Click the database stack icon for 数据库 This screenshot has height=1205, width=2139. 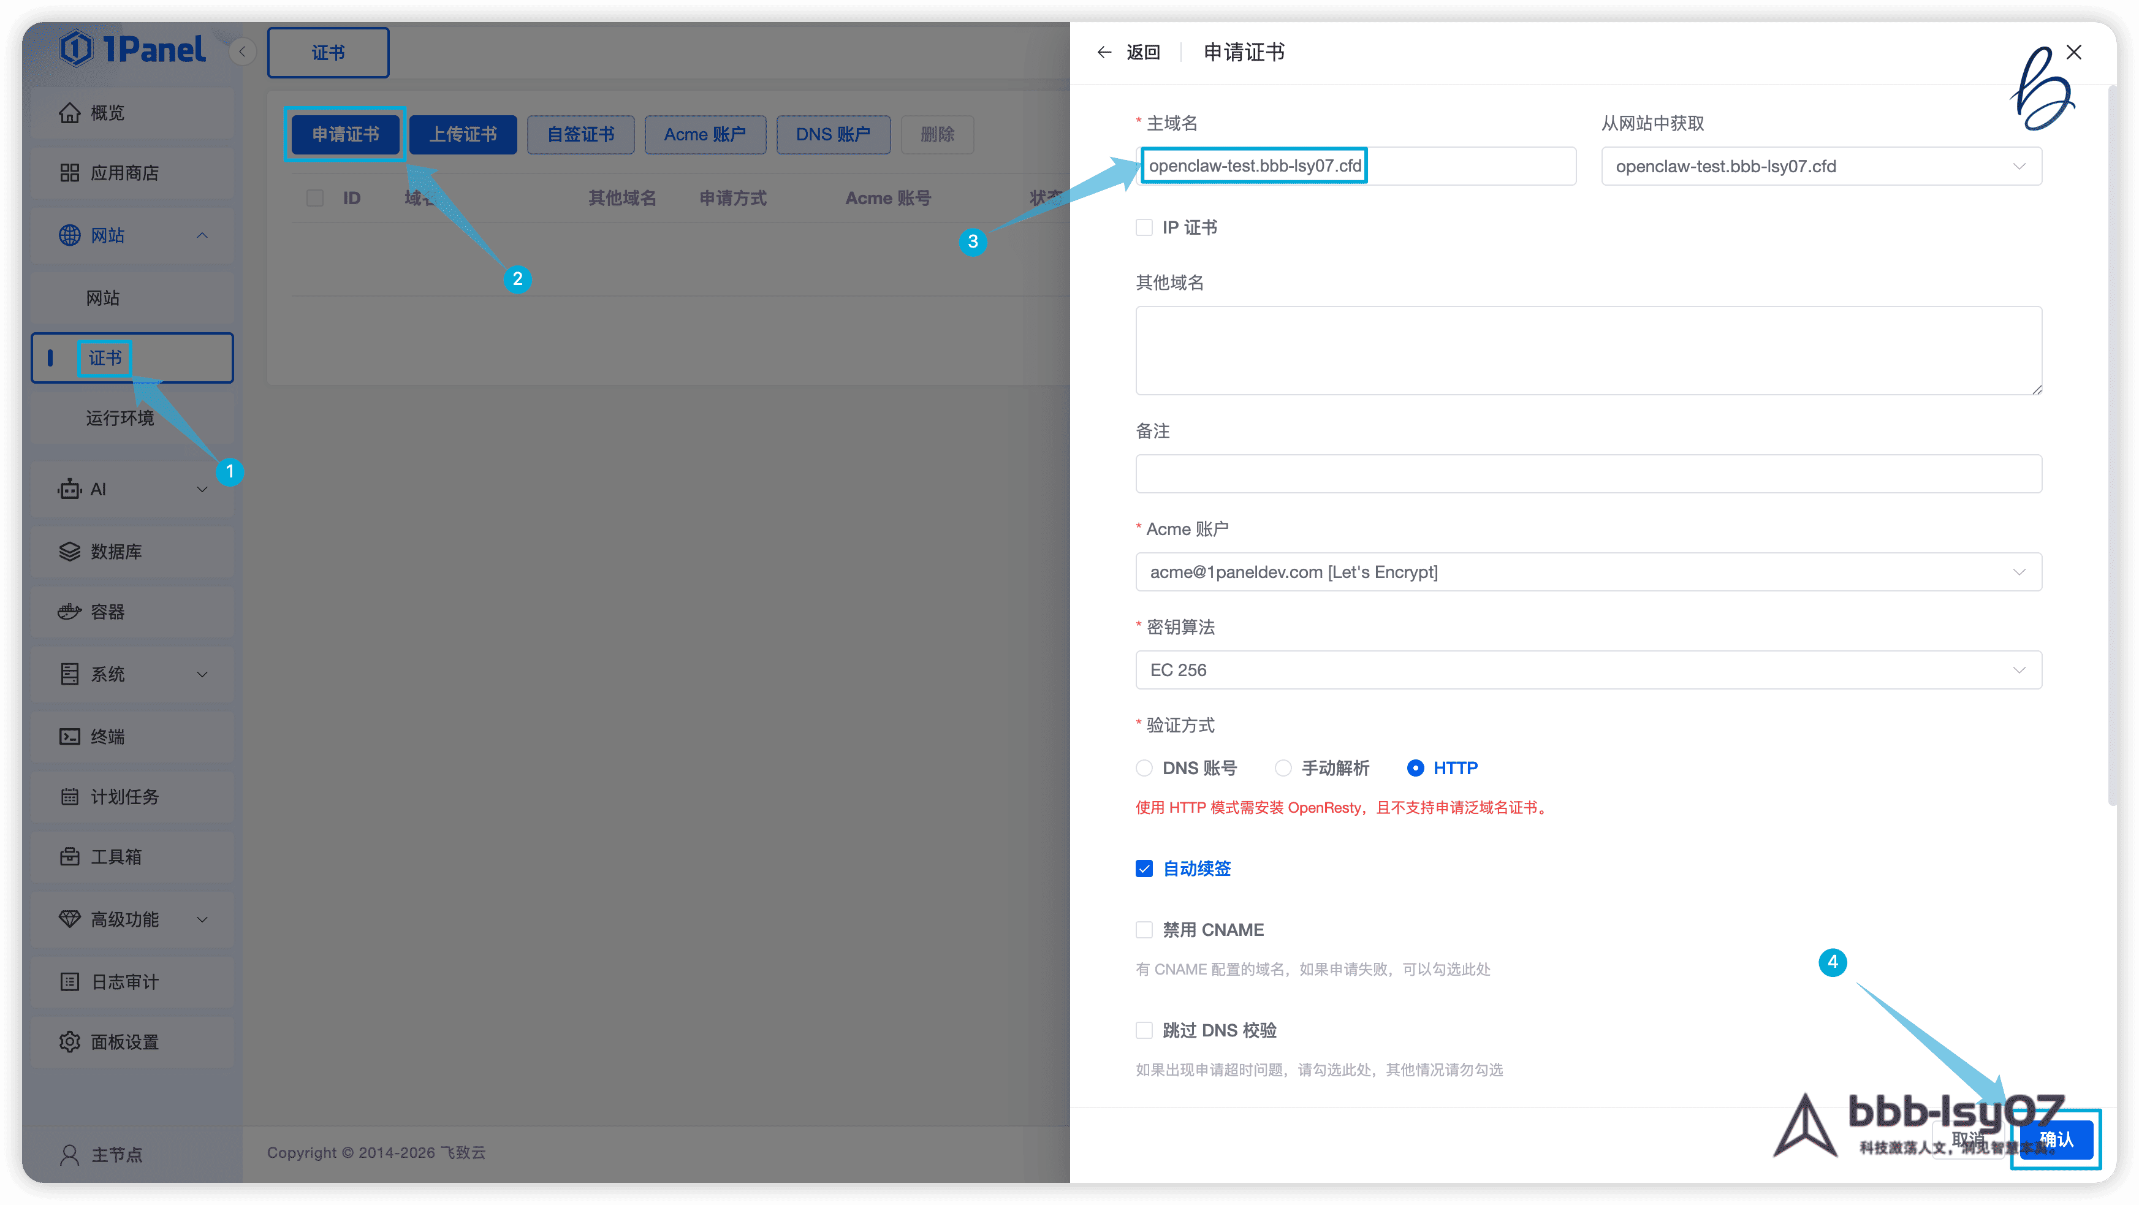coord(70,552)
